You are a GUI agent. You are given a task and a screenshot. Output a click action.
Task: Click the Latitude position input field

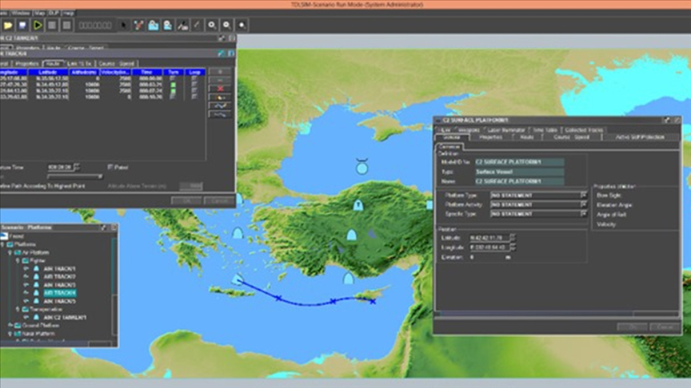click(488, 237)
